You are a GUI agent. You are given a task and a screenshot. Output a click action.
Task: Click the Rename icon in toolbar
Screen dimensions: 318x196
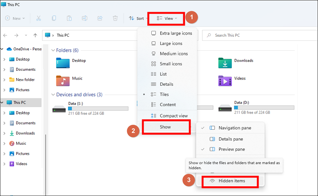pyautogui.click(x=84, y=18)
